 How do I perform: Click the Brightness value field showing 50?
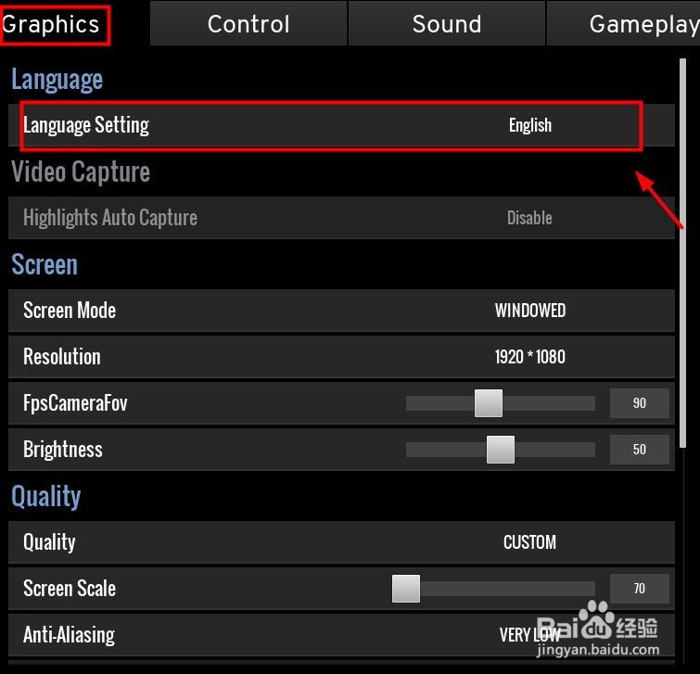coord(640,450)
